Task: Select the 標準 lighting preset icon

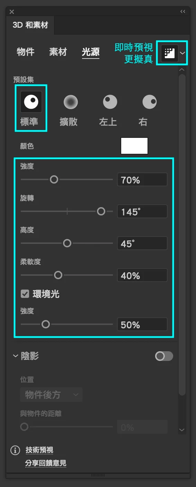Action: [x=31, y=102]
